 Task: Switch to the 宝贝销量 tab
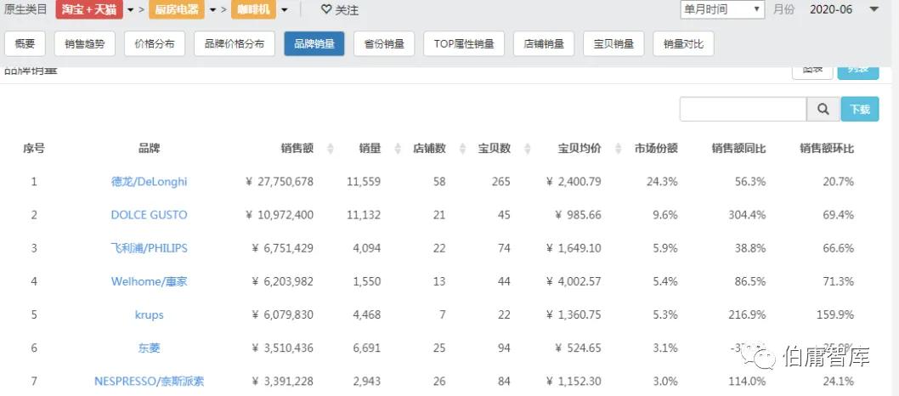(613, 43)
